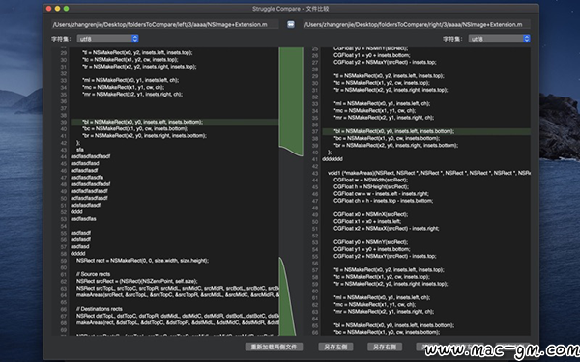The image size is (580, 362).
Task: Click the 重新加载两侧文件 button
Action: point(274,347)
